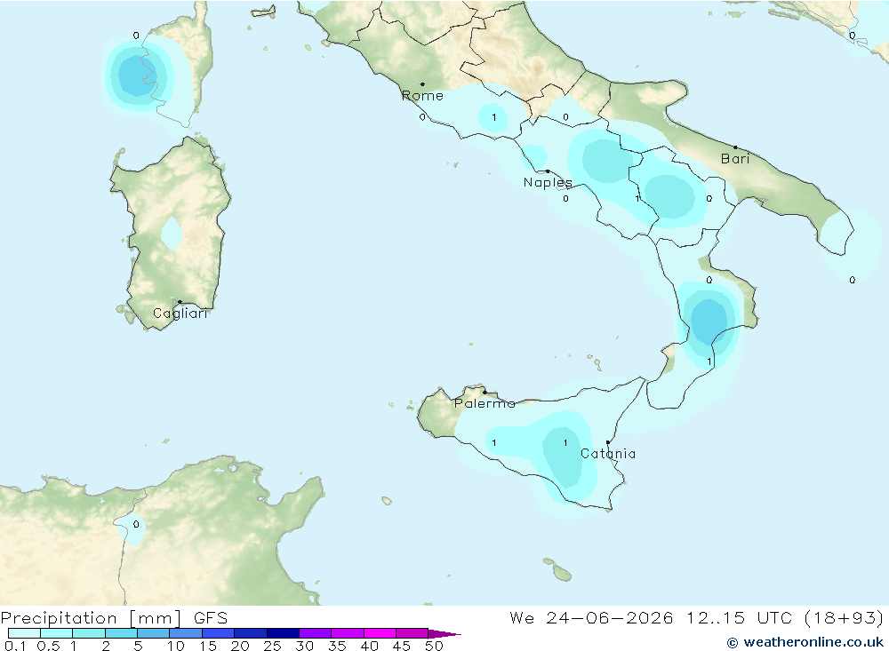Click the Rome city dot marker
The image size is (889, 651).
coord(422,84)
